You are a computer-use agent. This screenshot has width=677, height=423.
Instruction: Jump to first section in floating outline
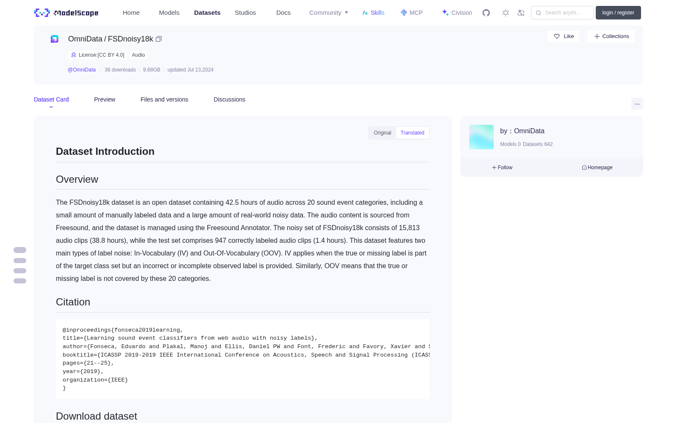(x=20, y=250)
